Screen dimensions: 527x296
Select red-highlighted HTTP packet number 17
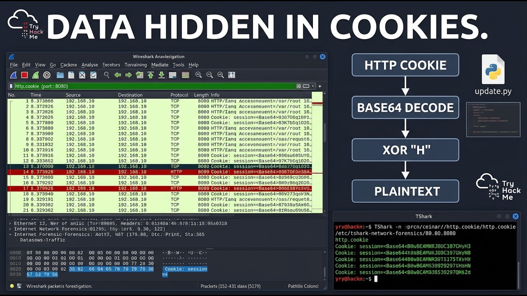[160, 188]
